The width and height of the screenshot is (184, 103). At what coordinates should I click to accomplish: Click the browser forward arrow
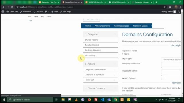[x=8, y=7]
